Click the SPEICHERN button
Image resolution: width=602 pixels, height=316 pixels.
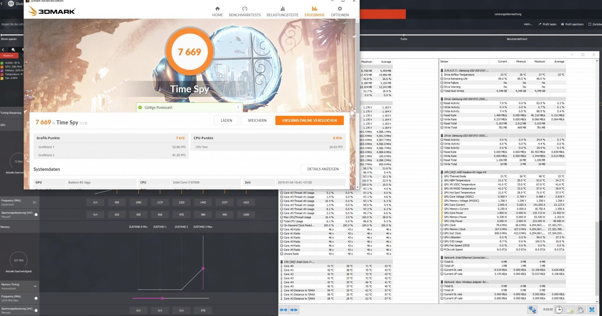pyautogui.click(x=257, y=120)
